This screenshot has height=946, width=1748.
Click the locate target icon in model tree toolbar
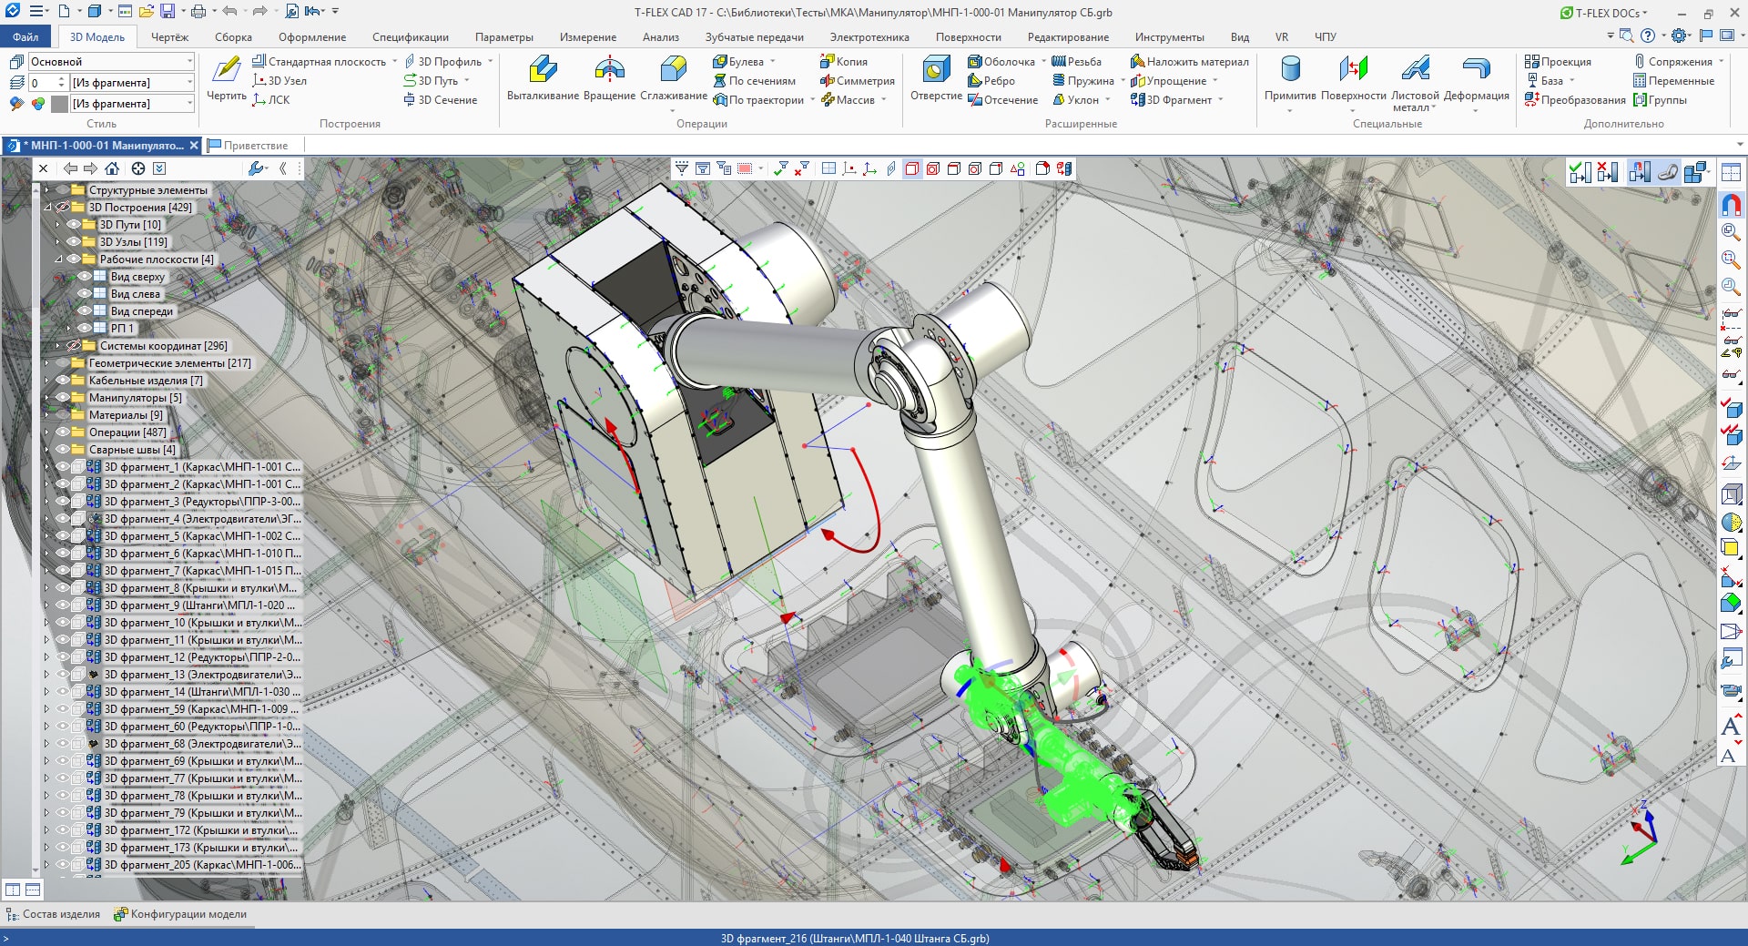point(138,168)
